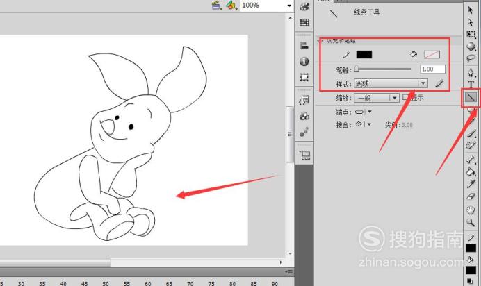Open the Color palette panel icon
481x286 pixels.
pyautogui.click(x=304, y=6)
